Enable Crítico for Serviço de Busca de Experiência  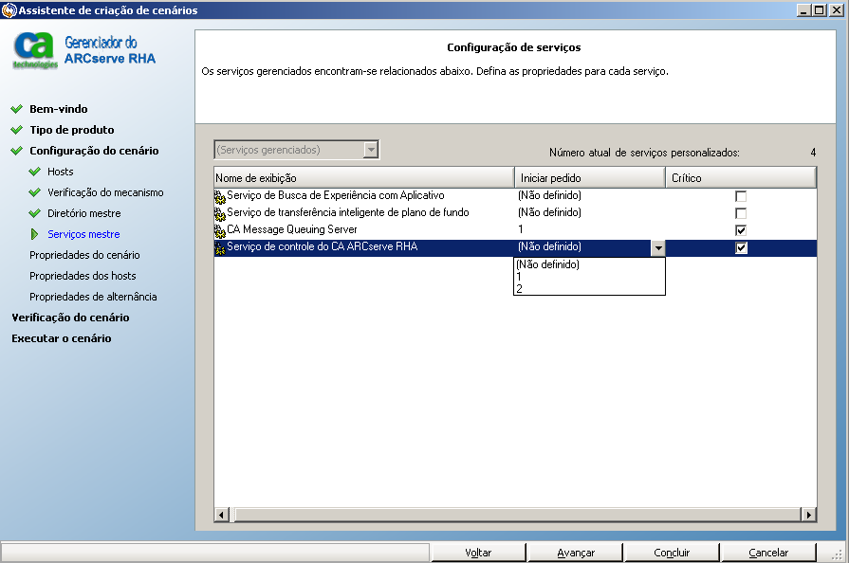coord(741,196)
